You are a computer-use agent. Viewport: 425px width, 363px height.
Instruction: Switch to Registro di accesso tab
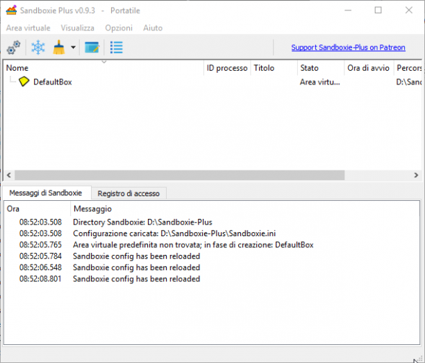click(x=128, y=193)
